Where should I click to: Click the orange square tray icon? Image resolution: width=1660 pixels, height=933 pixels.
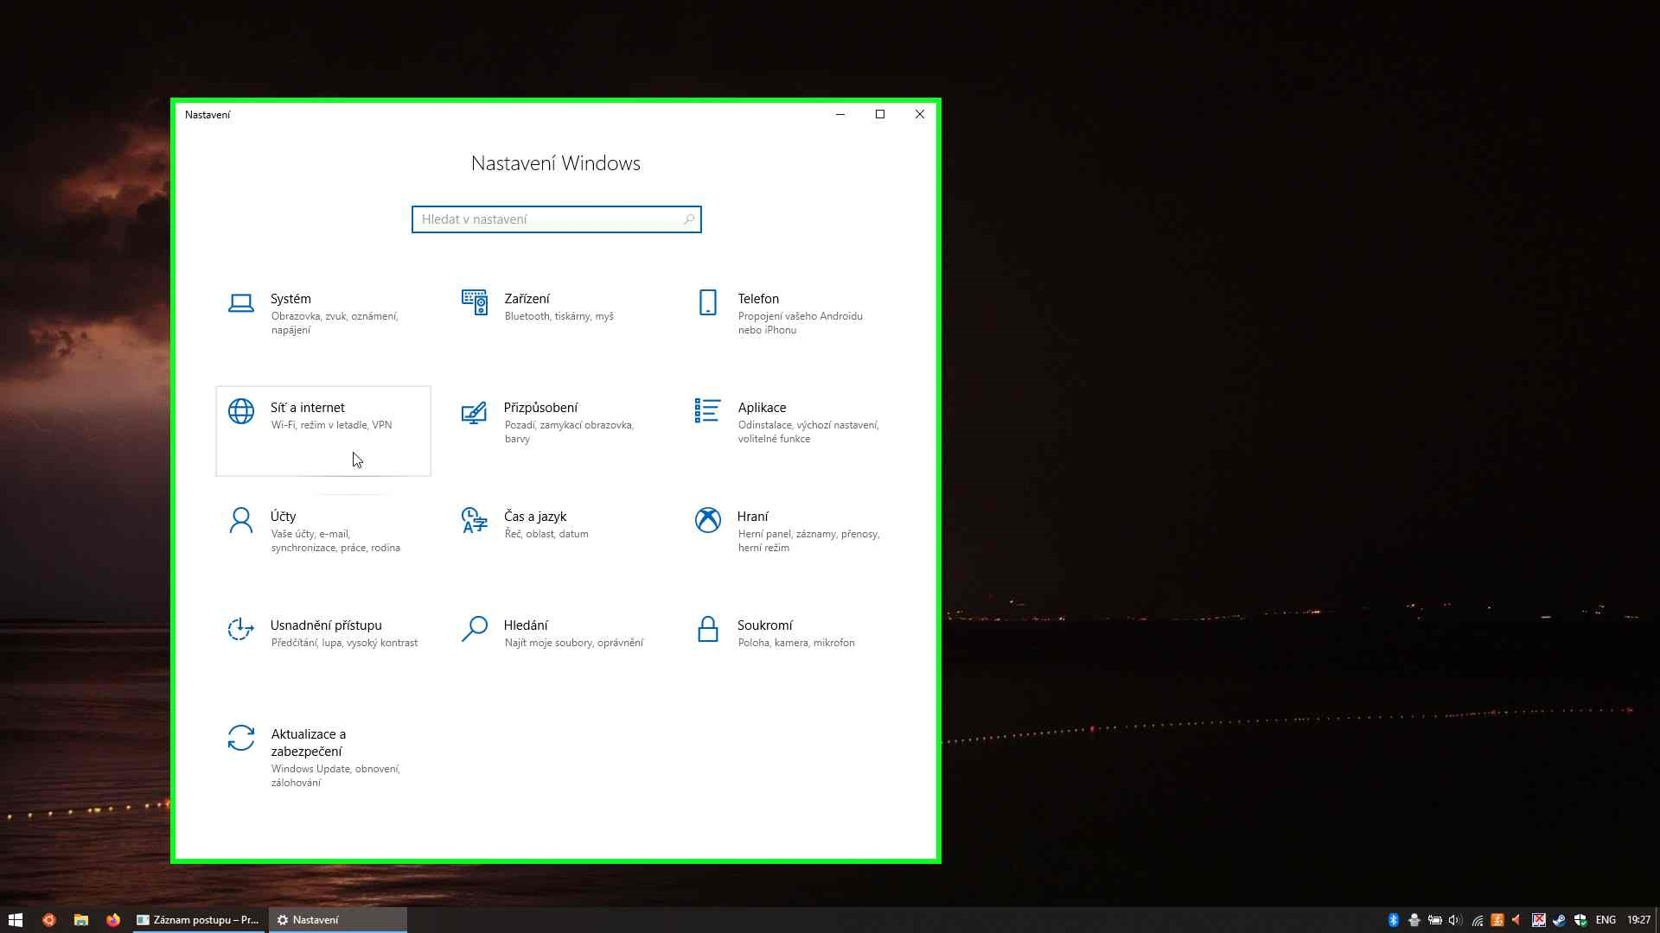(1497, 920)
